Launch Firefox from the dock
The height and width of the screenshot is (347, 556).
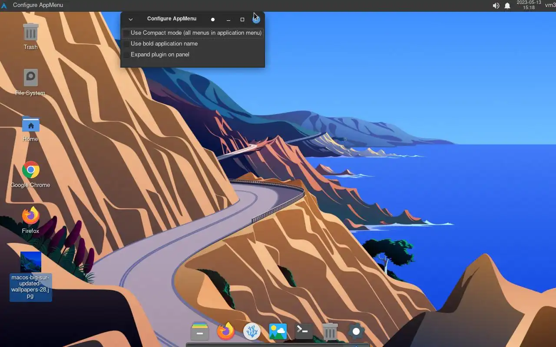point(226,332)
